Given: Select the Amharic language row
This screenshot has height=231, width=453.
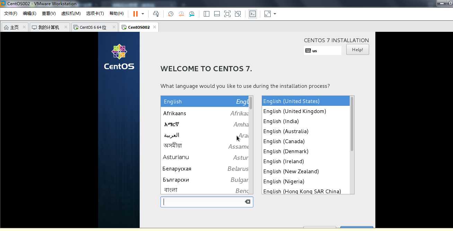Looking at the screenshot, I should [204, 124].
